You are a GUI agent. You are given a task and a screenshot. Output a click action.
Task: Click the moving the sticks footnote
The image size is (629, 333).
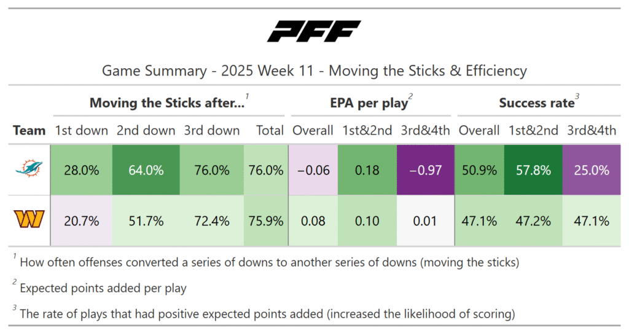(269, 262)
